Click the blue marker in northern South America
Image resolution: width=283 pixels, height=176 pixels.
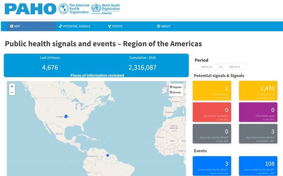point(108,155)
